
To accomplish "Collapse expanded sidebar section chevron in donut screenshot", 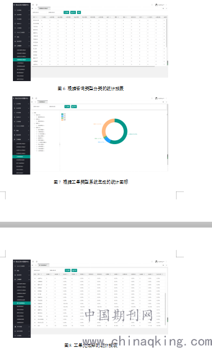I will 29,140.
